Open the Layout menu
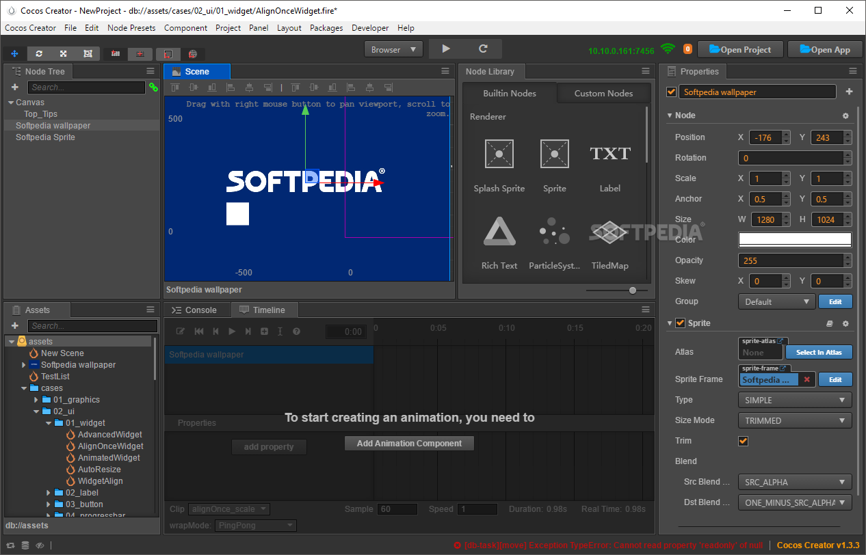This screenshot has height=555, width=866. point(289,28)
